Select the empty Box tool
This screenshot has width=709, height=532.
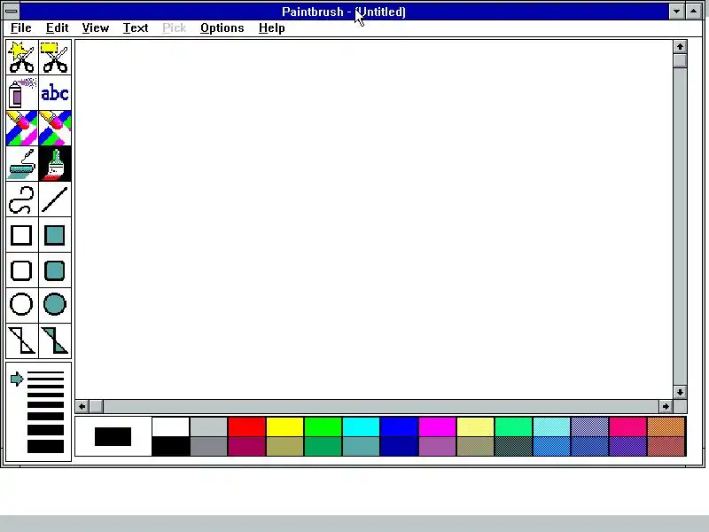pyautogui.click(x=21, y=235)
